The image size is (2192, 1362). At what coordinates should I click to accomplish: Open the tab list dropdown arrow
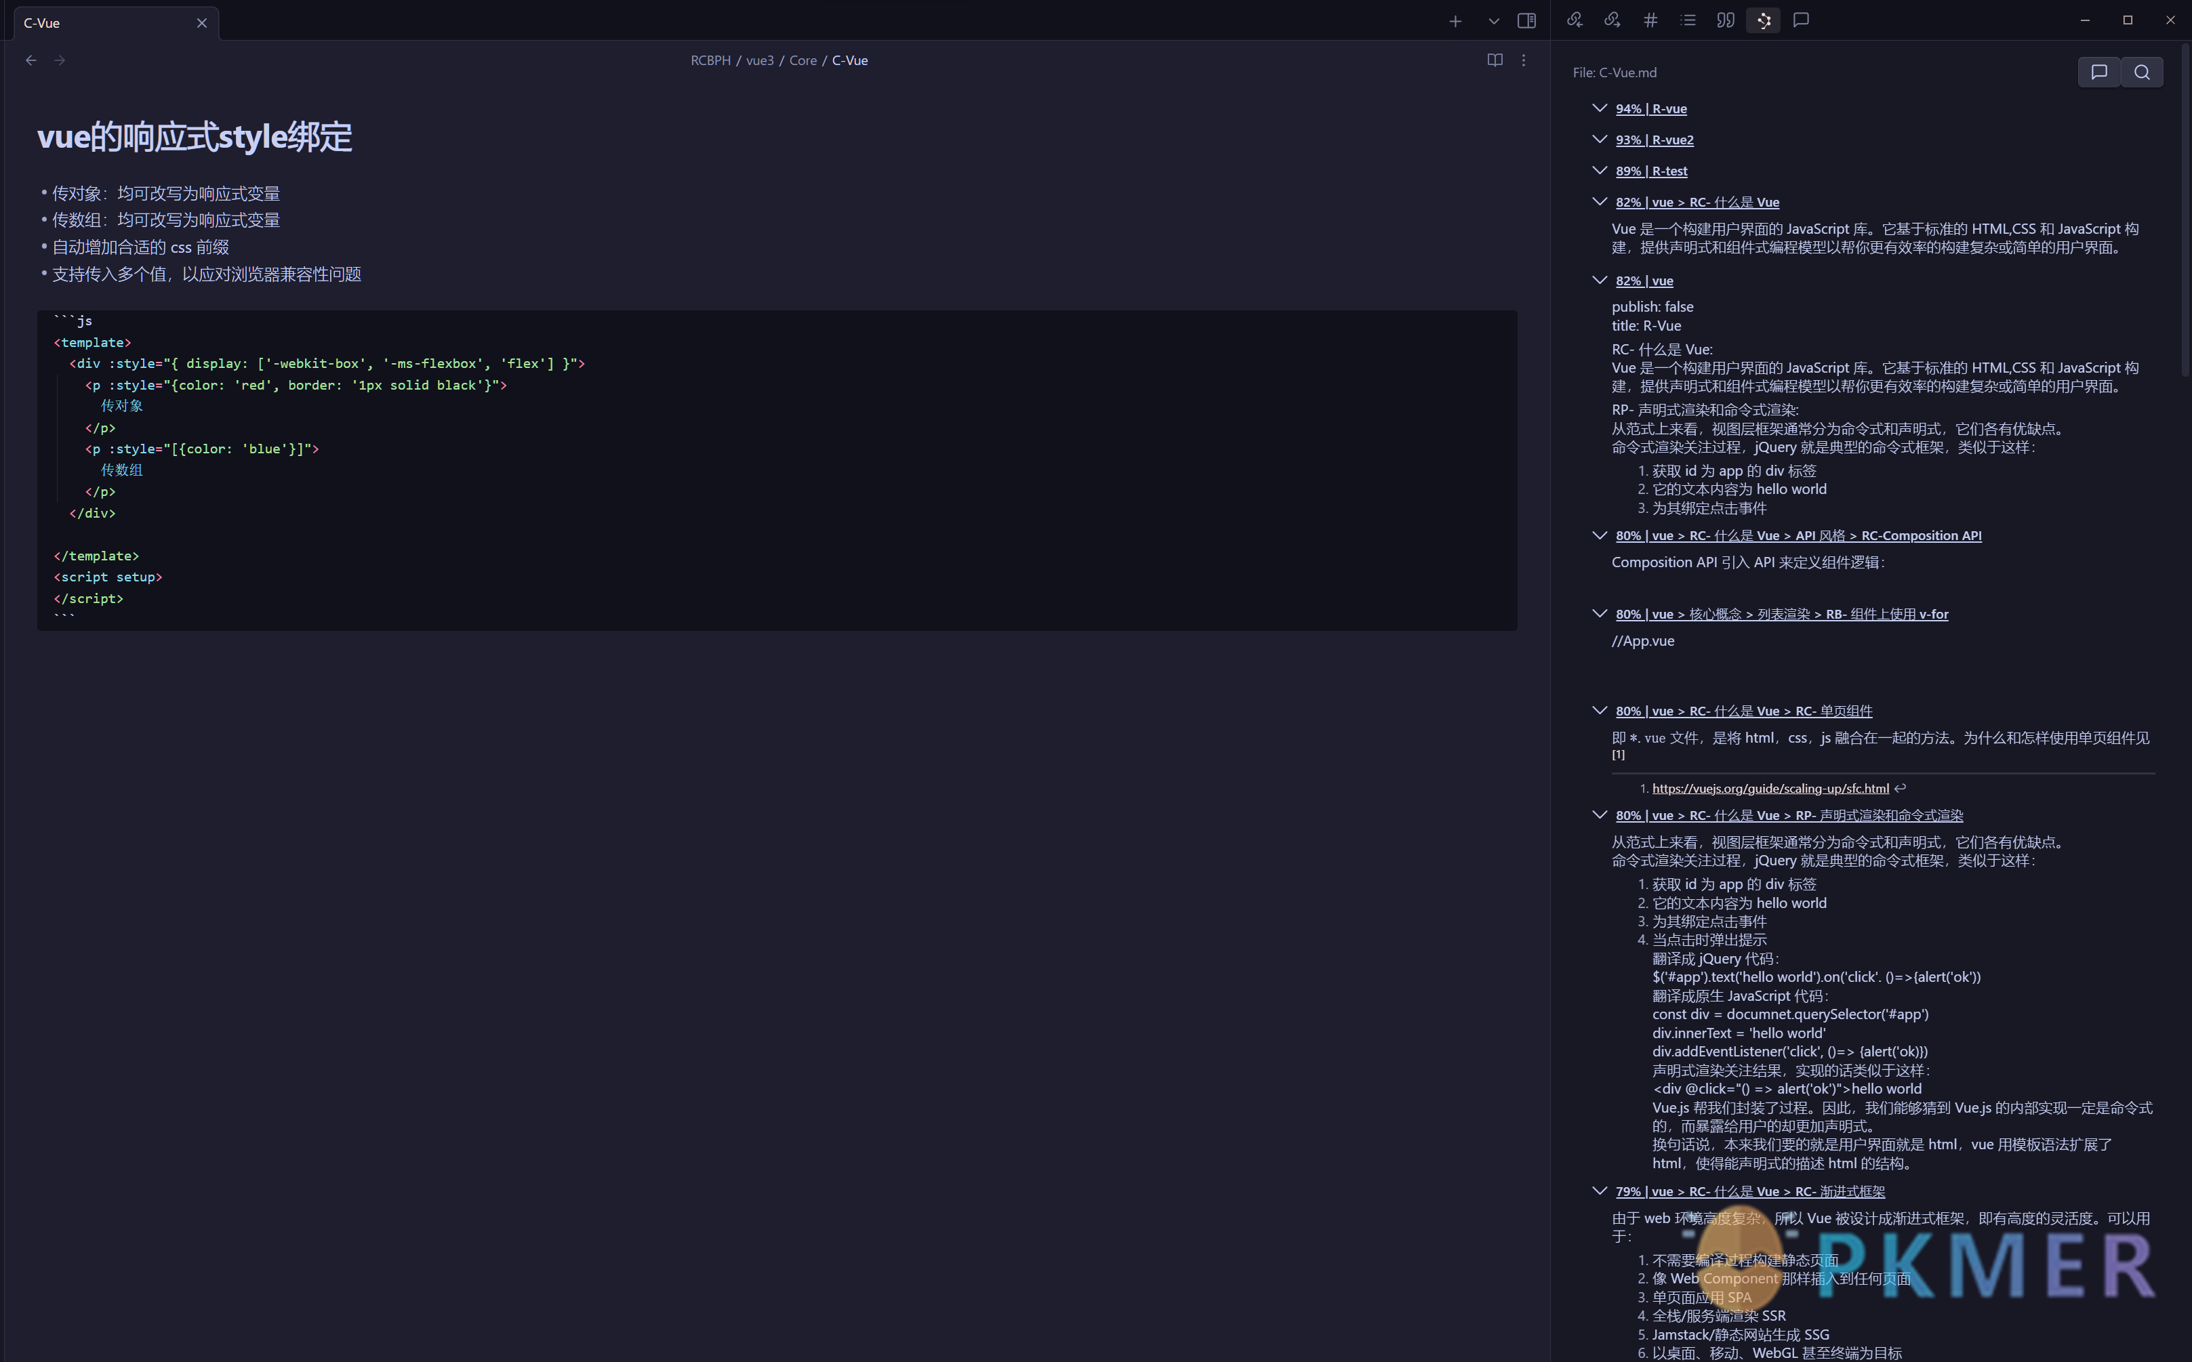1493,21
